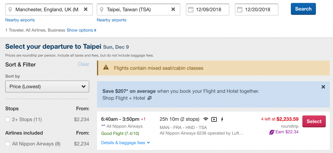Image resolution: width=333 pixels, height=153 pixels.
Task: Expand Show options for traveler settings
Action: (x=82, y=30)
